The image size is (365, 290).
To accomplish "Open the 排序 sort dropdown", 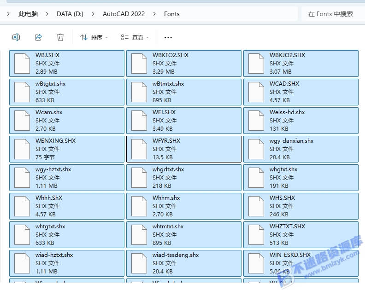I will point(94,37).
